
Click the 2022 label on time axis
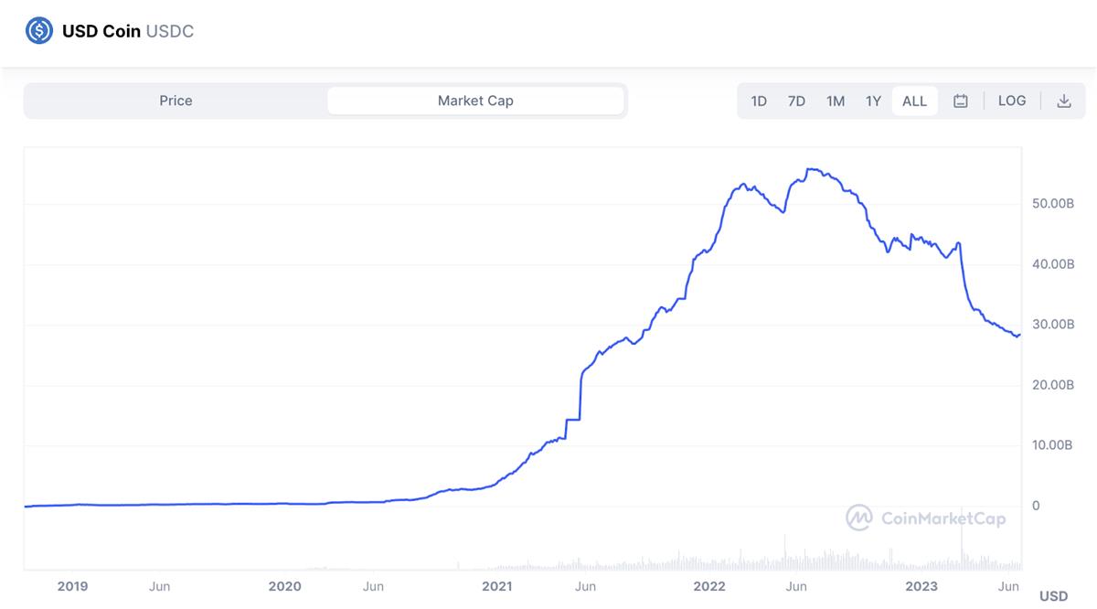(709, 586)
